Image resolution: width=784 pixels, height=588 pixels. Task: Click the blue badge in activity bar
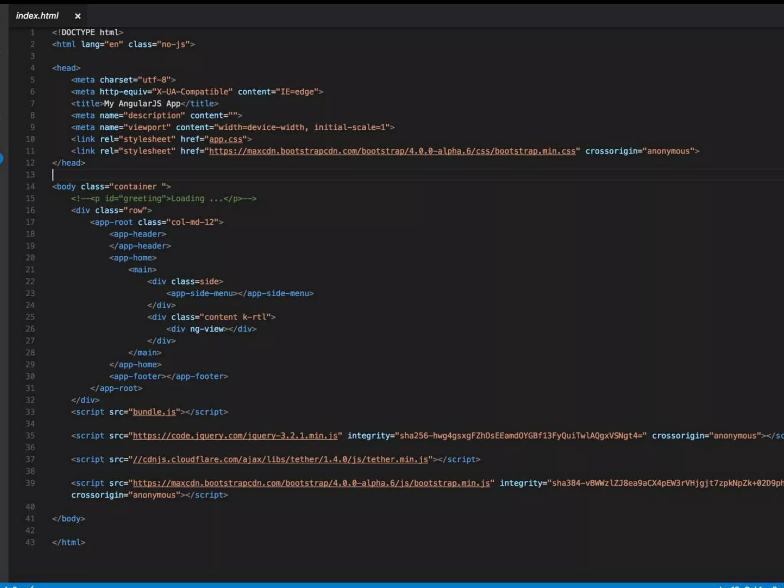point(1,158)
